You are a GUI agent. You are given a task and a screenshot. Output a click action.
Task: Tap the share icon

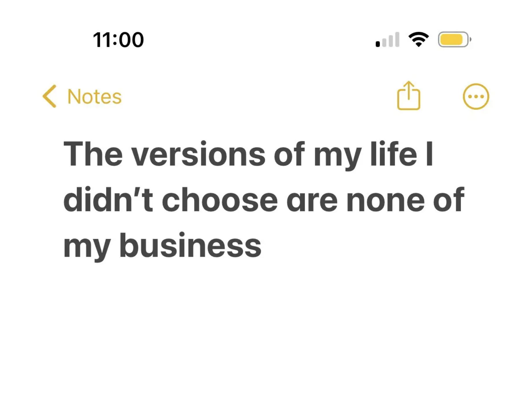(408, 96)
